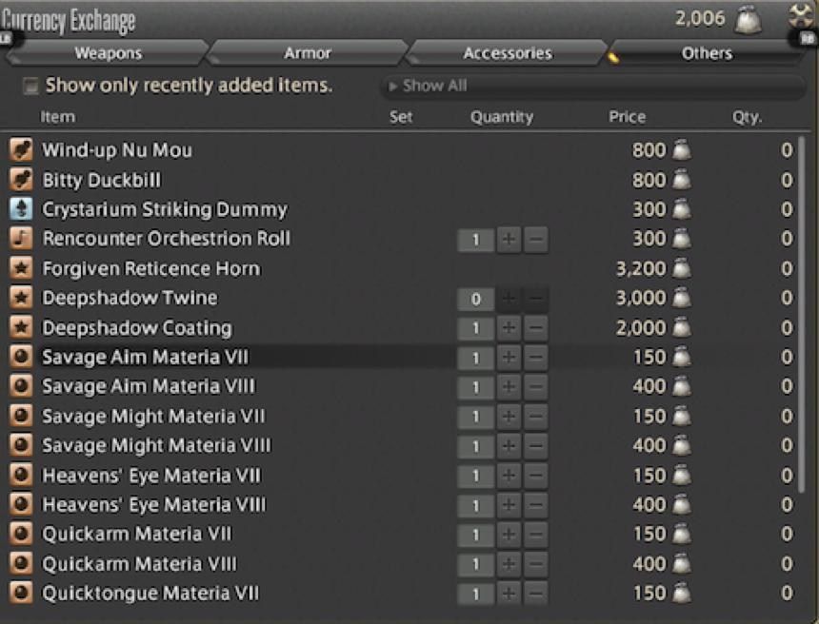
Task: Select the Crystarium Striking Dummy item icon
Action: [21, 209]
